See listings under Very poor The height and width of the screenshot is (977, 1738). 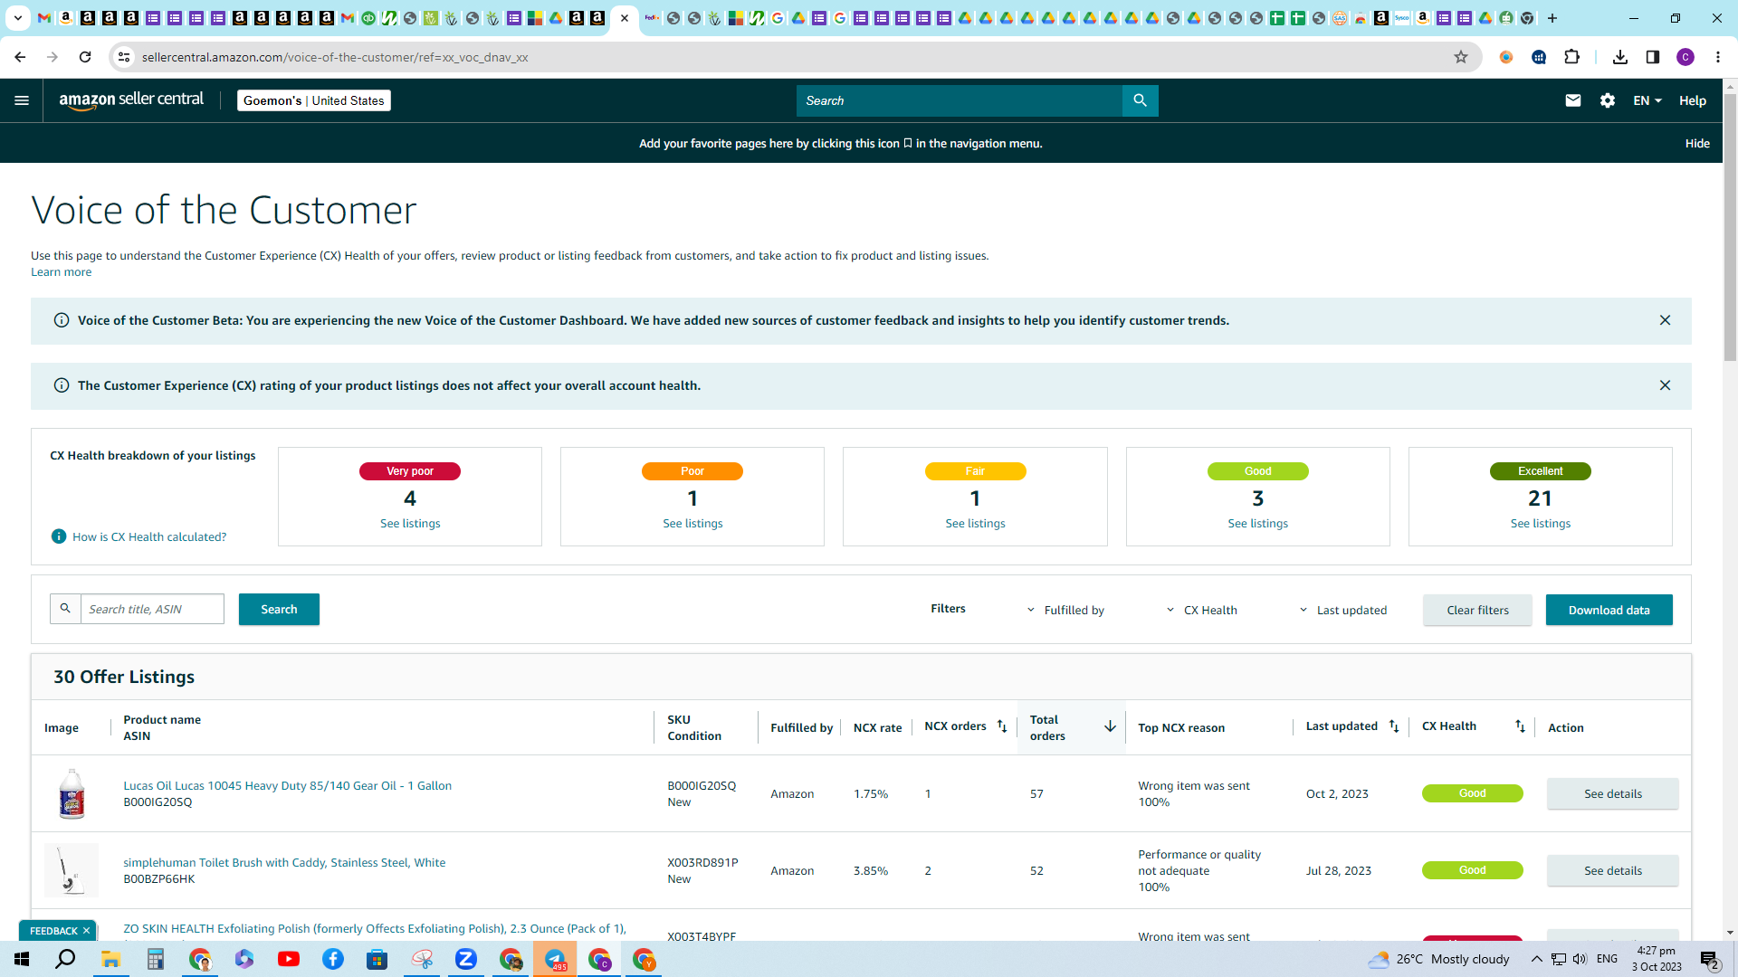click(410, 524)
